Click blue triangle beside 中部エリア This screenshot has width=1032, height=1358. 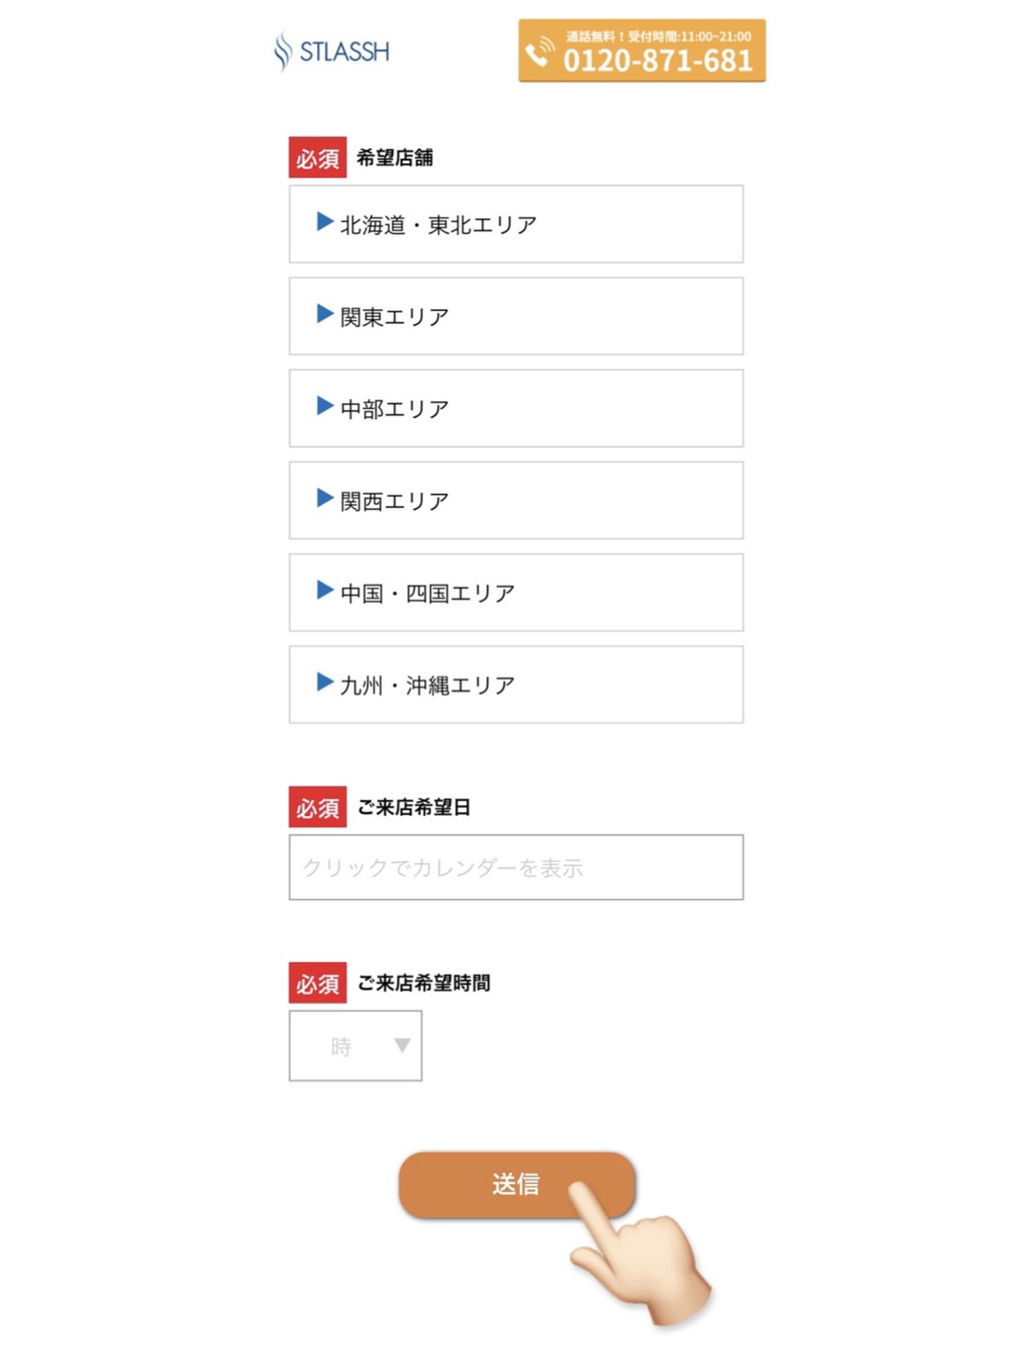pos(325,406)
